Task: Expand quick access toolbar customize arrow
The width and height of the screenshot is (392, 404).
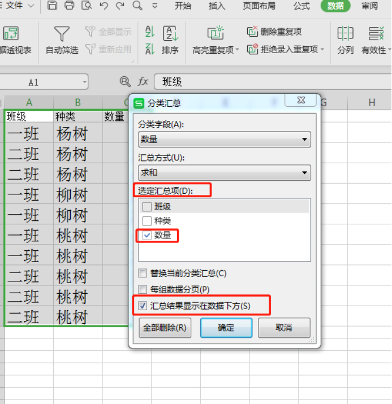Action: tap(155, 6)
